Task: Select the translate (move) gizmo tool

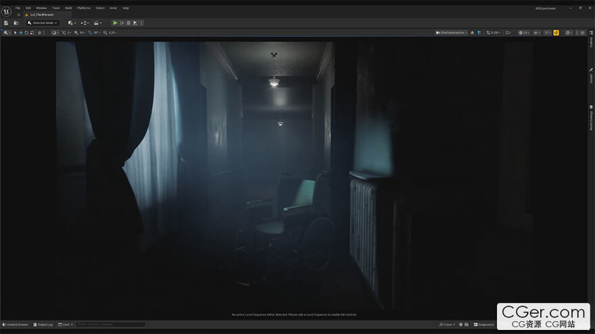Action: [x=20, y=32]
